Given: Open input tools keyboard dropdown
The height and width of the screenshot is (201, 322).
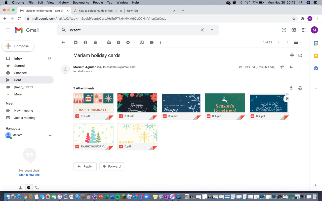Looking at the screenshot, I should (x=297, y=42).
